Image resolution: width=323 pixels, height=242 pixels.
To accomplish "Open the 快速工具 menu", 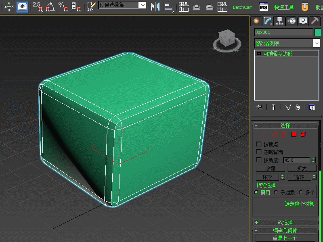I will (284, 7).
